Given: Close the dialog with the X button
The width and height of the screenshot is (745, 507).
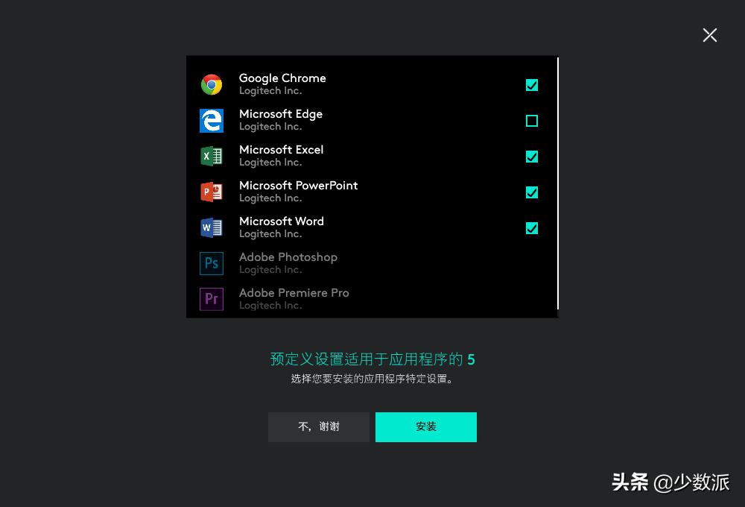Looking at the screenshot, I should point(710,35).
